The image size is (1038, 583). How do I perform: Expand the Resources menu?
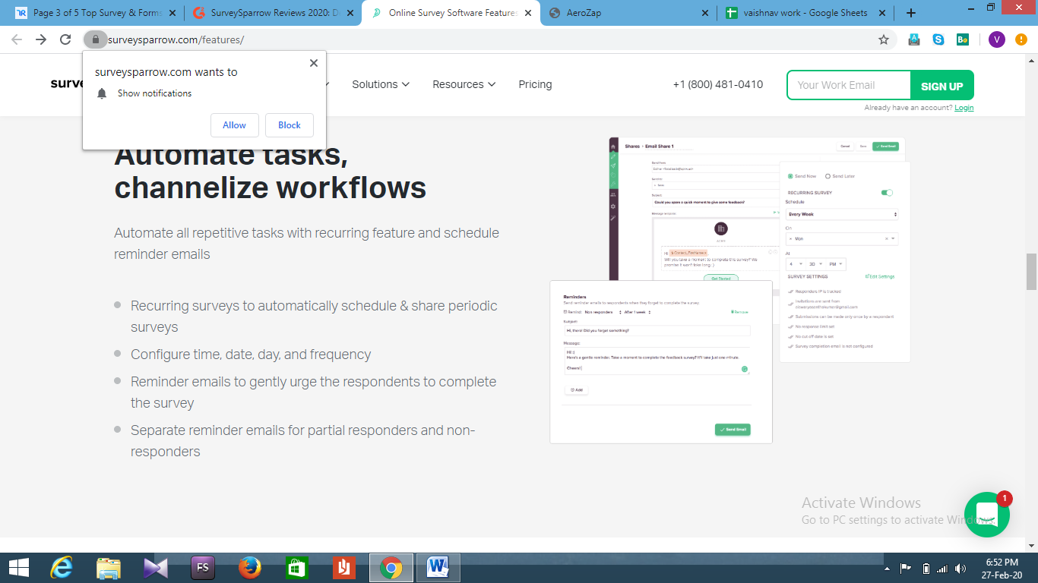coord(464,84)
